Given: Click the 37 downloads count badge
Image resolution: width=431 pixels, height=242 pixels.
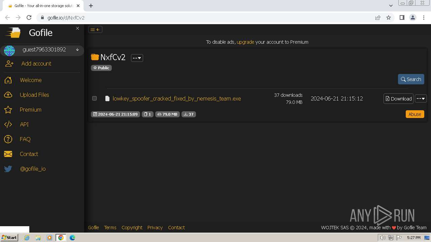Looking at the screenshot, I should tap(189, 114).
